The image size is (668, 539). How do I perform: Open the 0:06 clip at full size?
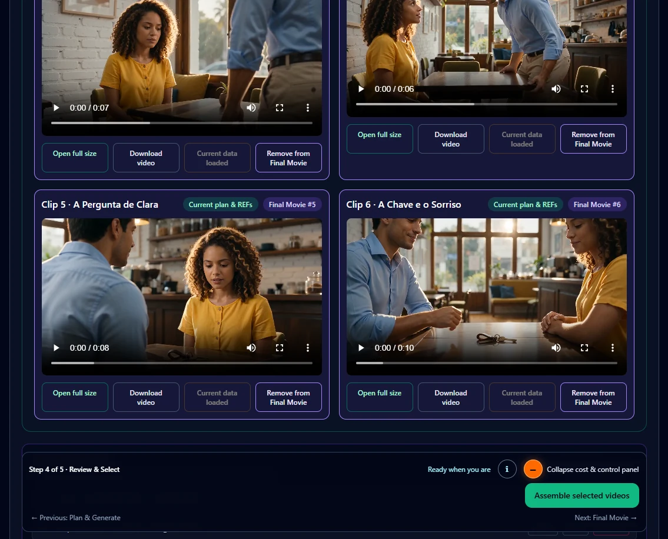380,139
